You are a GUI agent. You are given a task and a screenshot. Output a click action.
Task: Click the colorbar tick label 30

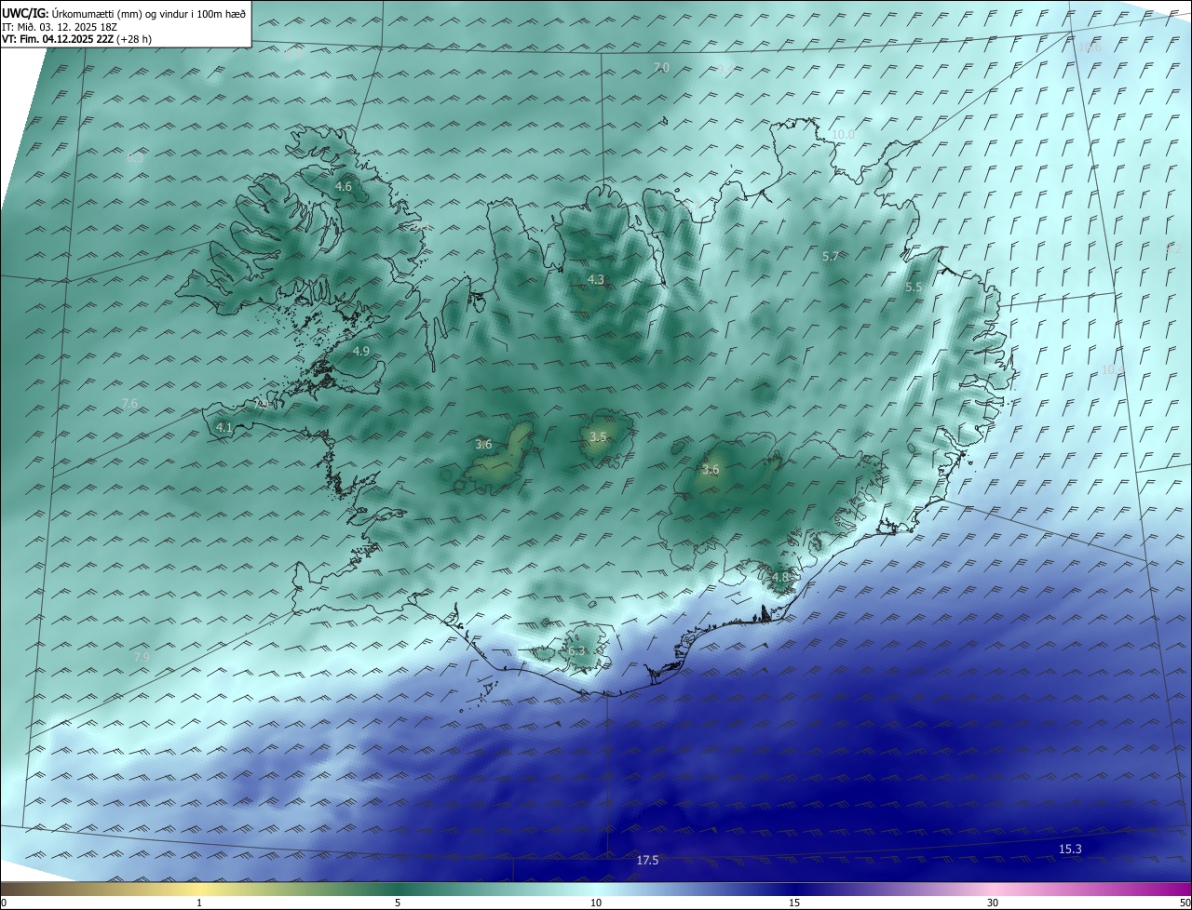coord(993,903)
